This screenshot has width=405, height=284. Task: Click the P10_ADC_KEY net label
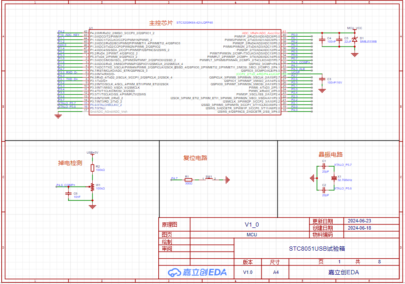click(x=69, y=35)
